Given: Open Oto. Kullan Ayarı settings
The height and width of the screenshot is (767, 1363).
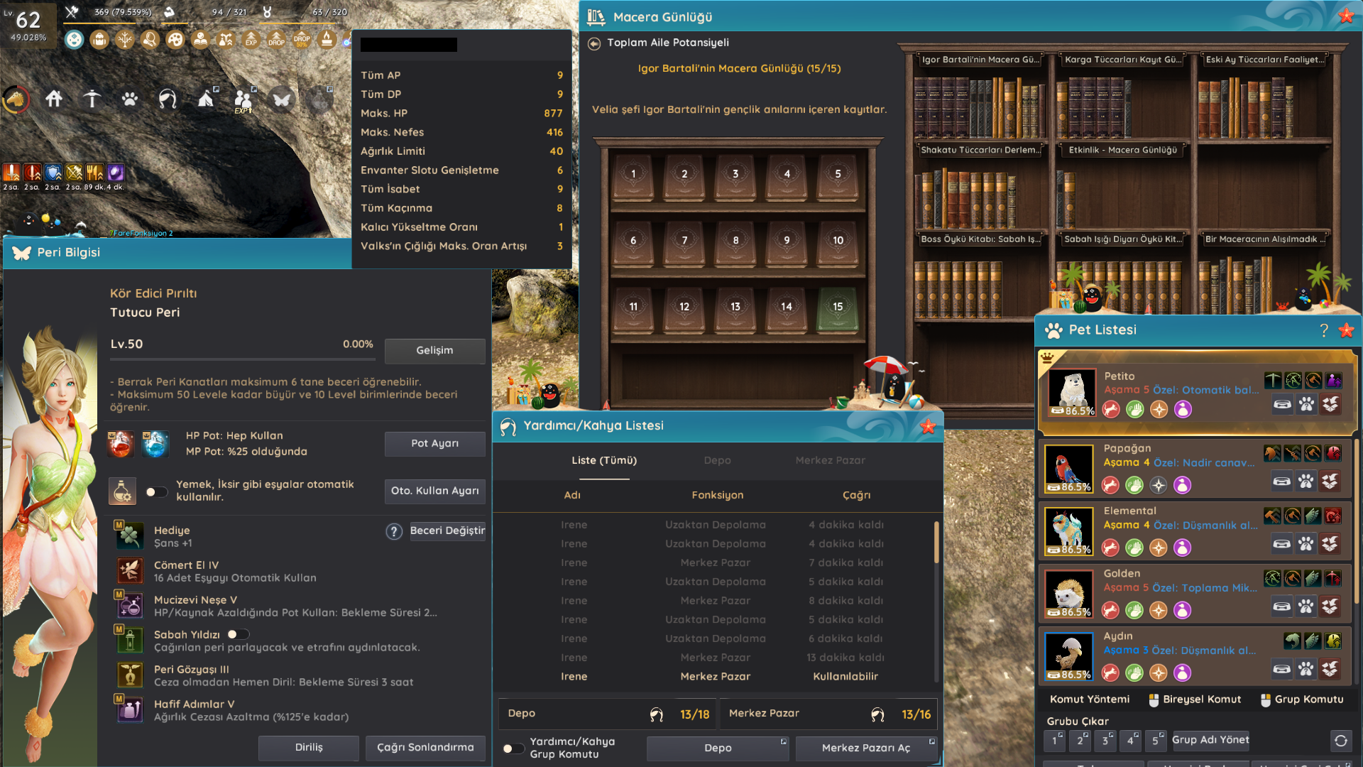Looking at the screenshot, I should (x=434, y=491).
